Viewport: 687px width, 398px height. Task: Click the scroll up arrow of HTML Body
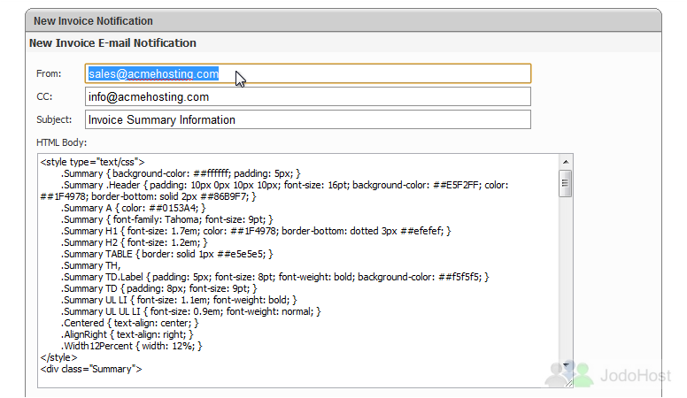[x=566, y=162]
